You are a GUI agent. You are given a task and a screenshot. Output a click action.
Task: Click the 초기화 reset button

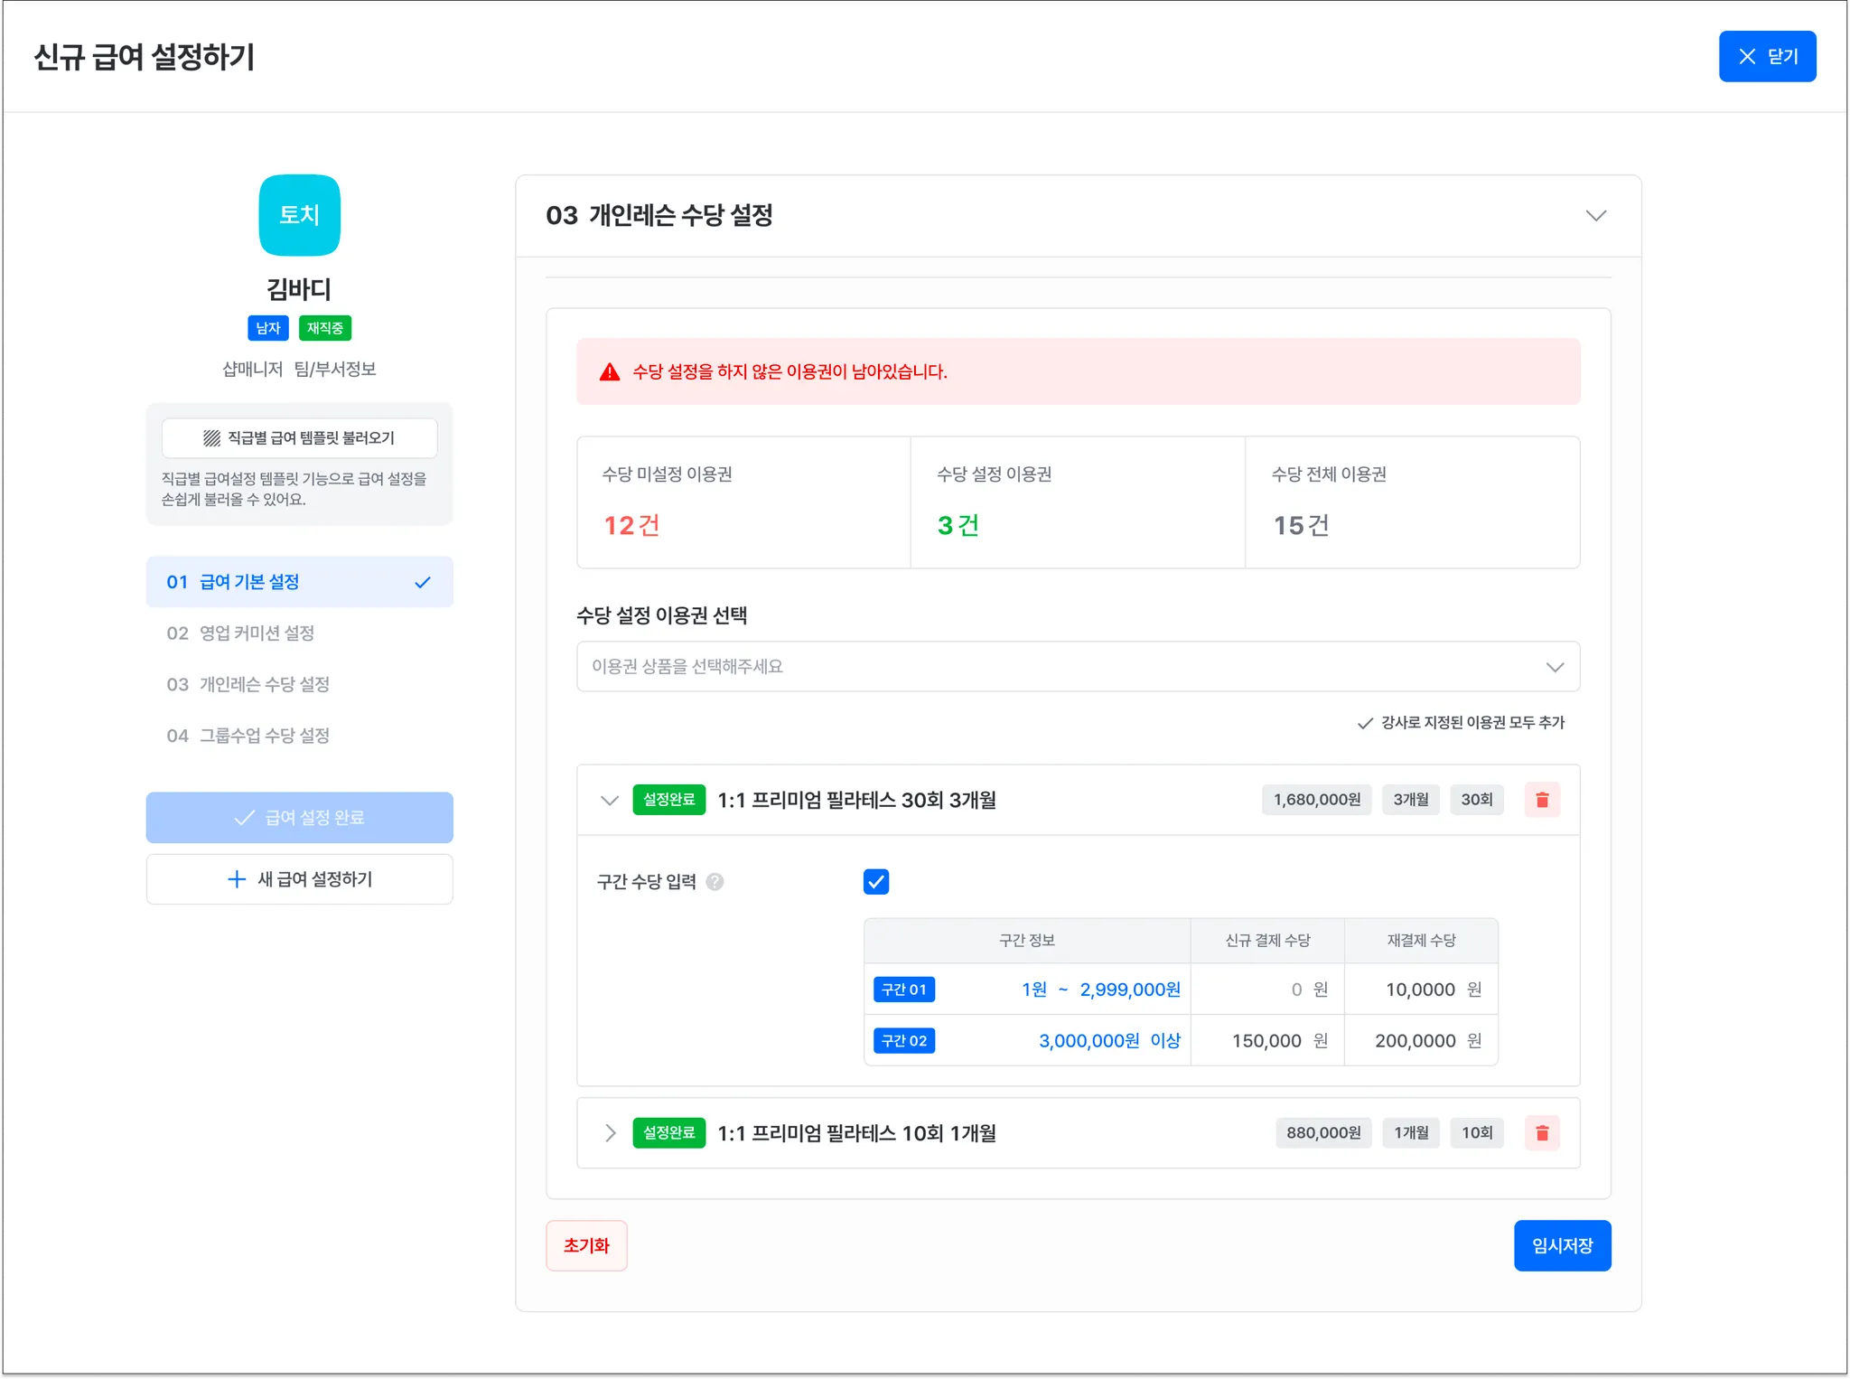(586, 1245)
